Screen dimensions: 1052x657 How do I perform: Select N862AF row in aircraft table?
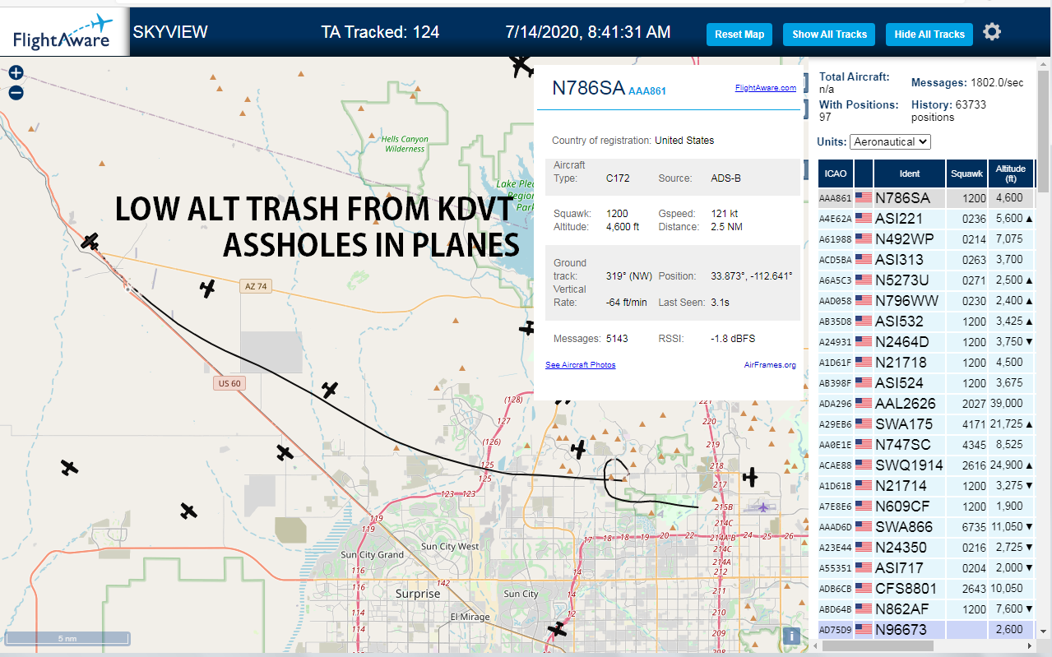pos(926,609)
